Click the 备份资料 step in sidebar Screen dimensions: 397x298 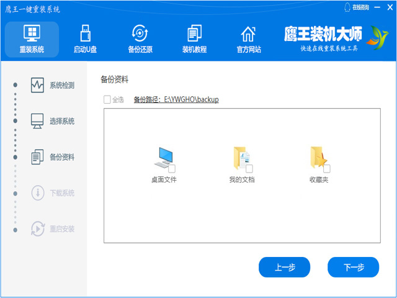(x=53, y=157)
